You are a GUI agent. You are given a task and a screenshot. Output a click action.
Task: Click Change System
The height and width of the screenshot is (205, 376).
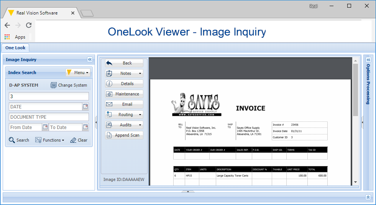pos(69,85)
